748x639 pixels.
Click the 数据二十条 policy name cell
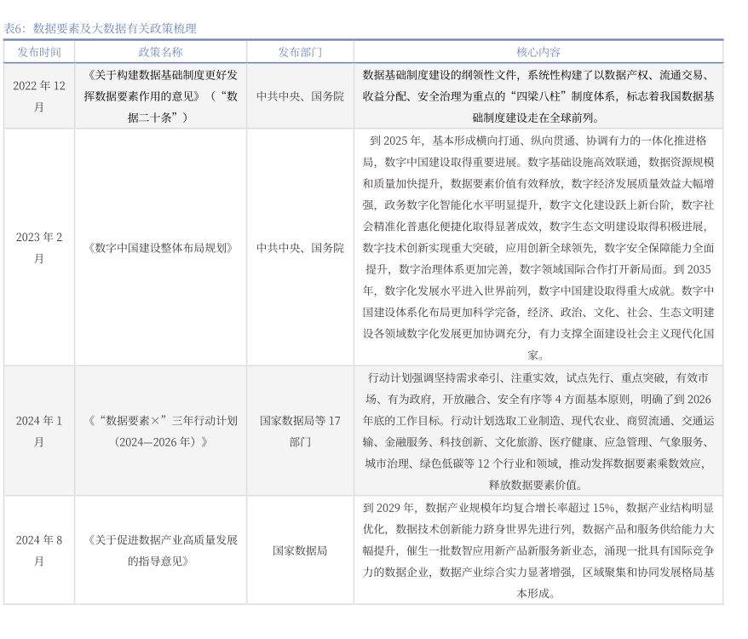tap(160, 96)
